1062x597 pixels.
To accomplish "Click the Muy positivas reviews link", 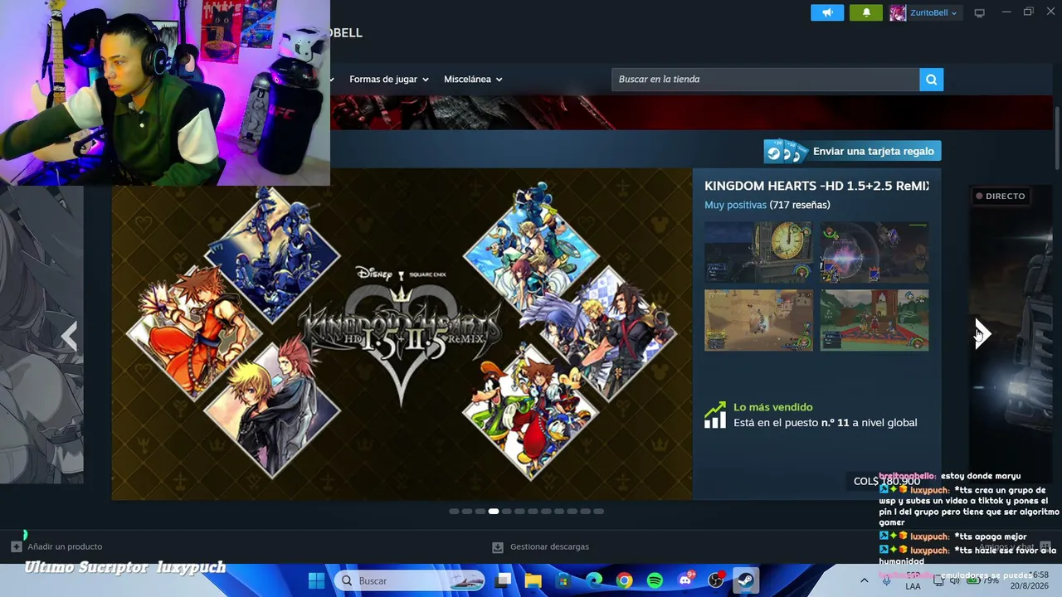I will (x=735, y=205).
